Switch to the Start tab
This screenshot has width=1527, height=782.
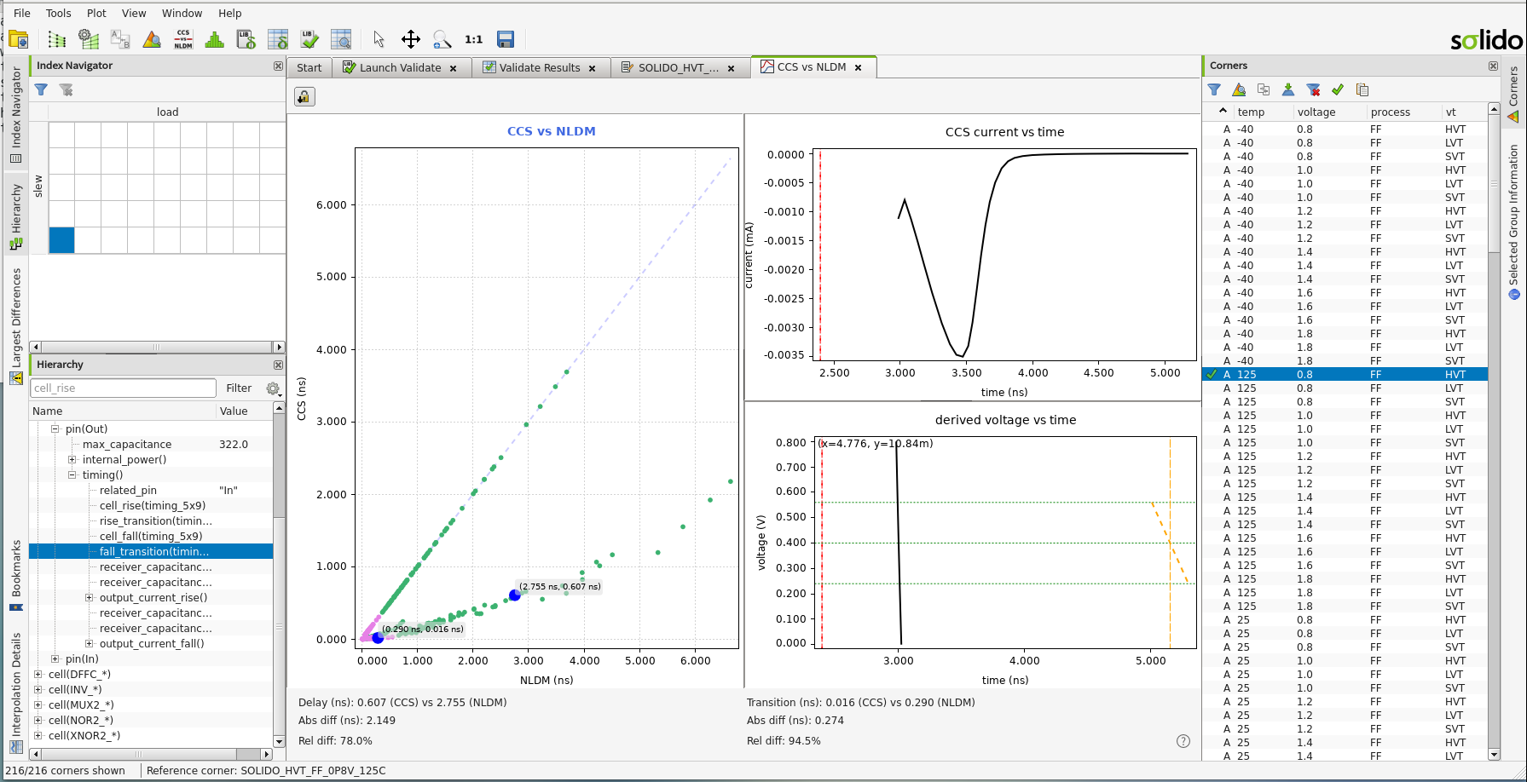[309, 68]
